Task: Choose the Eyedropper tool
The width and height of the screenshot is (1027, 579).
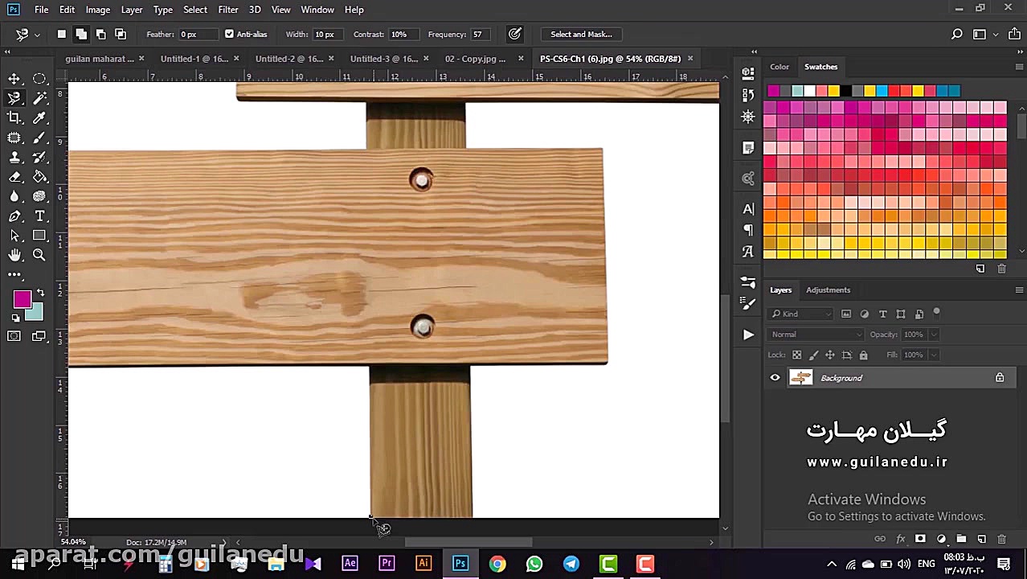Action: [39, 118]
